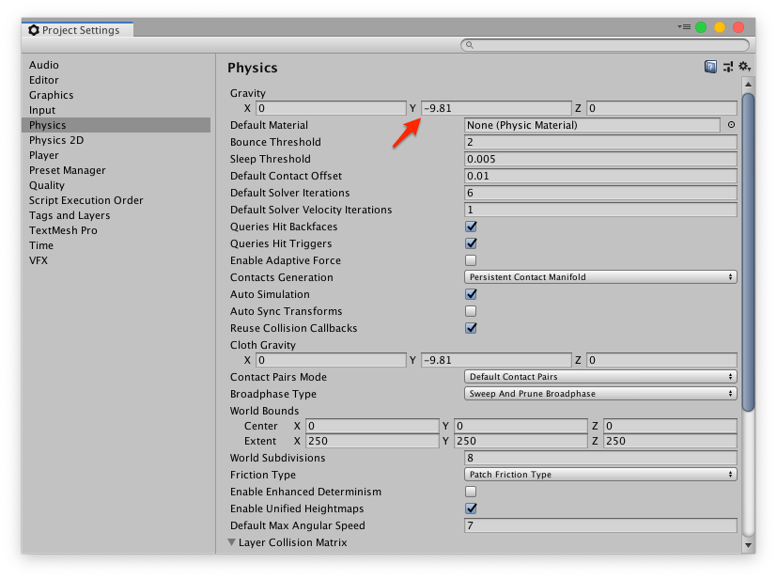Click the Gravity Y value field
Screen dimensions: 777x579
click(498, 106)
